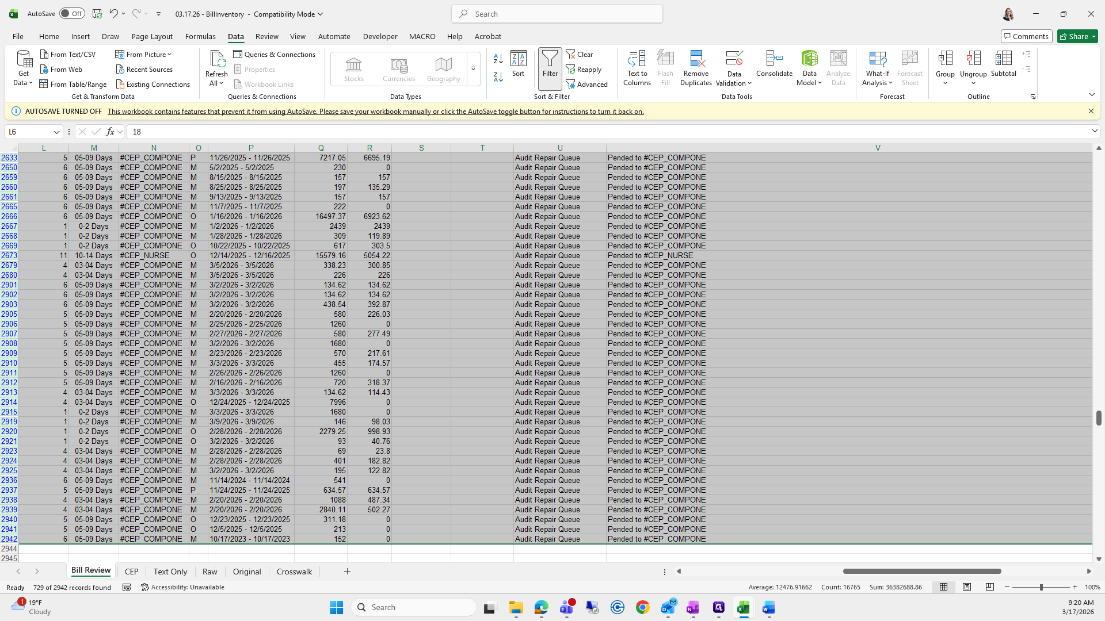Expand the Data Types gallery
Image resolution: width=1105 pixels, height=621 pixels.
[473, 69]
